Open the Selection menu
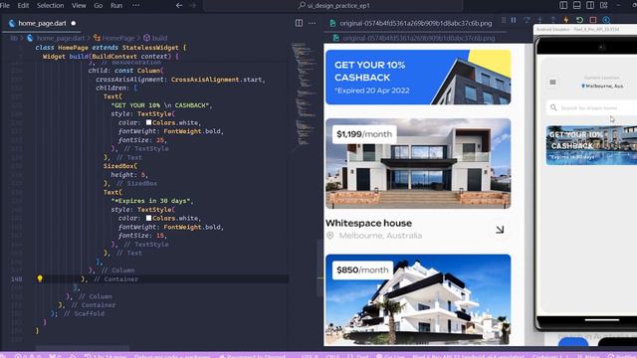 click(x=51, y=5)
